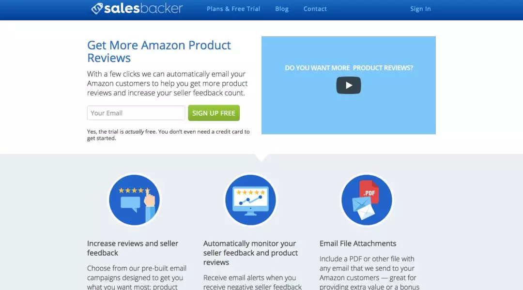Select the Email File Attachments heading
The height and width of the screenshot is (290, 523).
point(358,244)
